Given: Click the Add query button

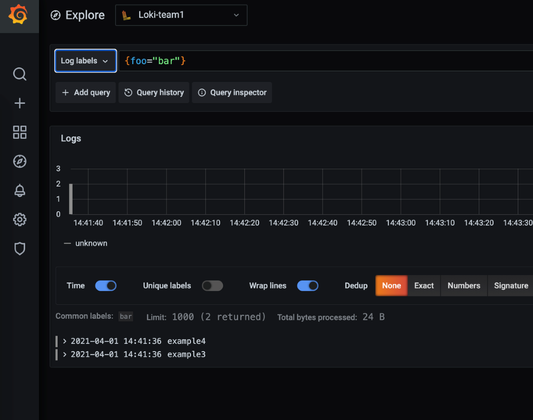Looking at the screenshot, I should pyautogui.click(x=85, y=92).
